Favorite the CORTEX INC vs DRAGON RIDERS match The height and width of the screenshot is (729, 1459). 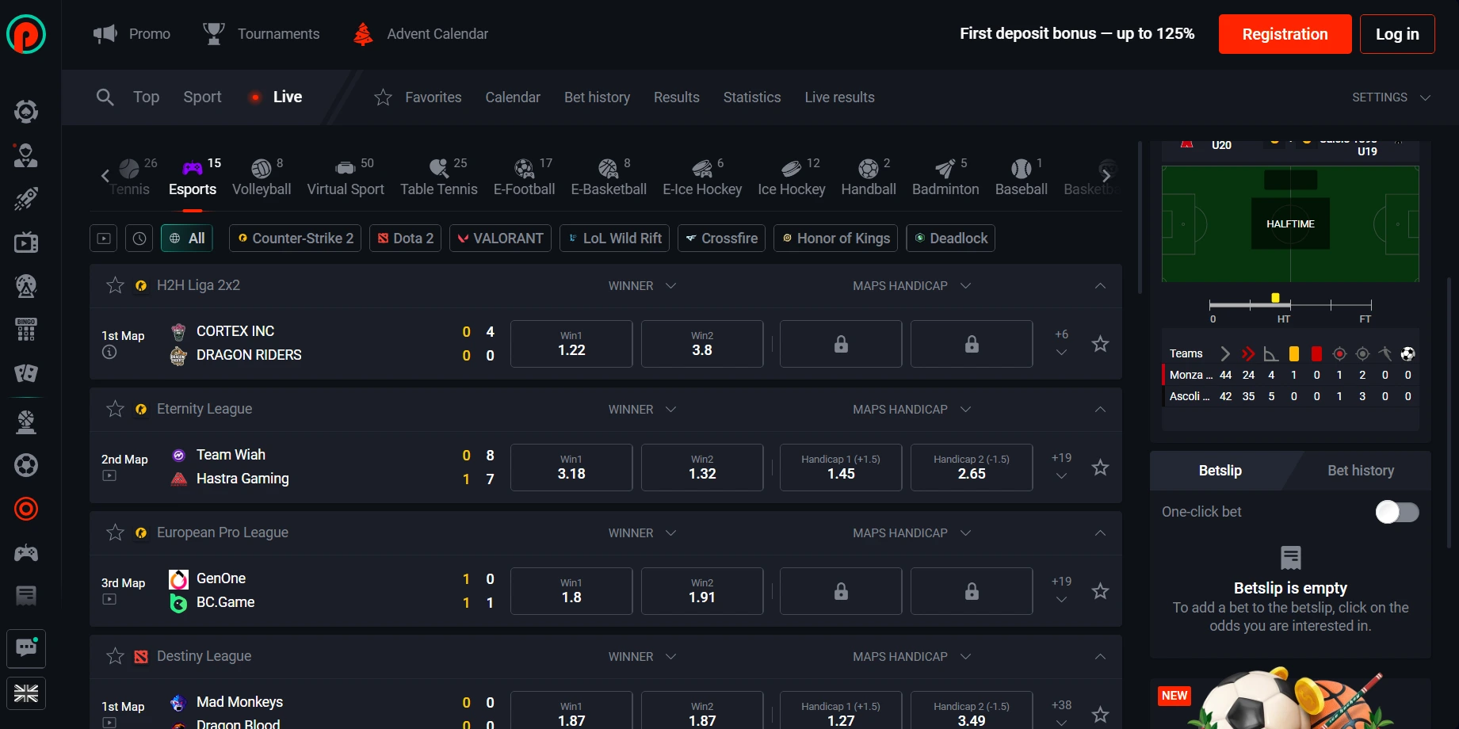tap(1100, 344)
